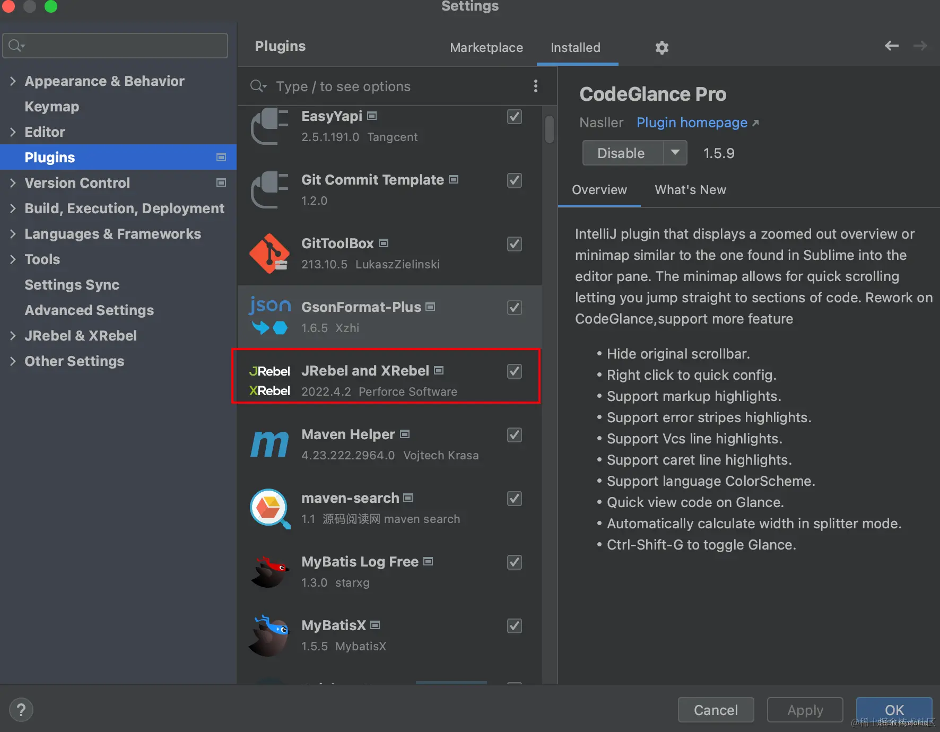Open the What's New tab
940x732 pixels.
tap(690, 190)
